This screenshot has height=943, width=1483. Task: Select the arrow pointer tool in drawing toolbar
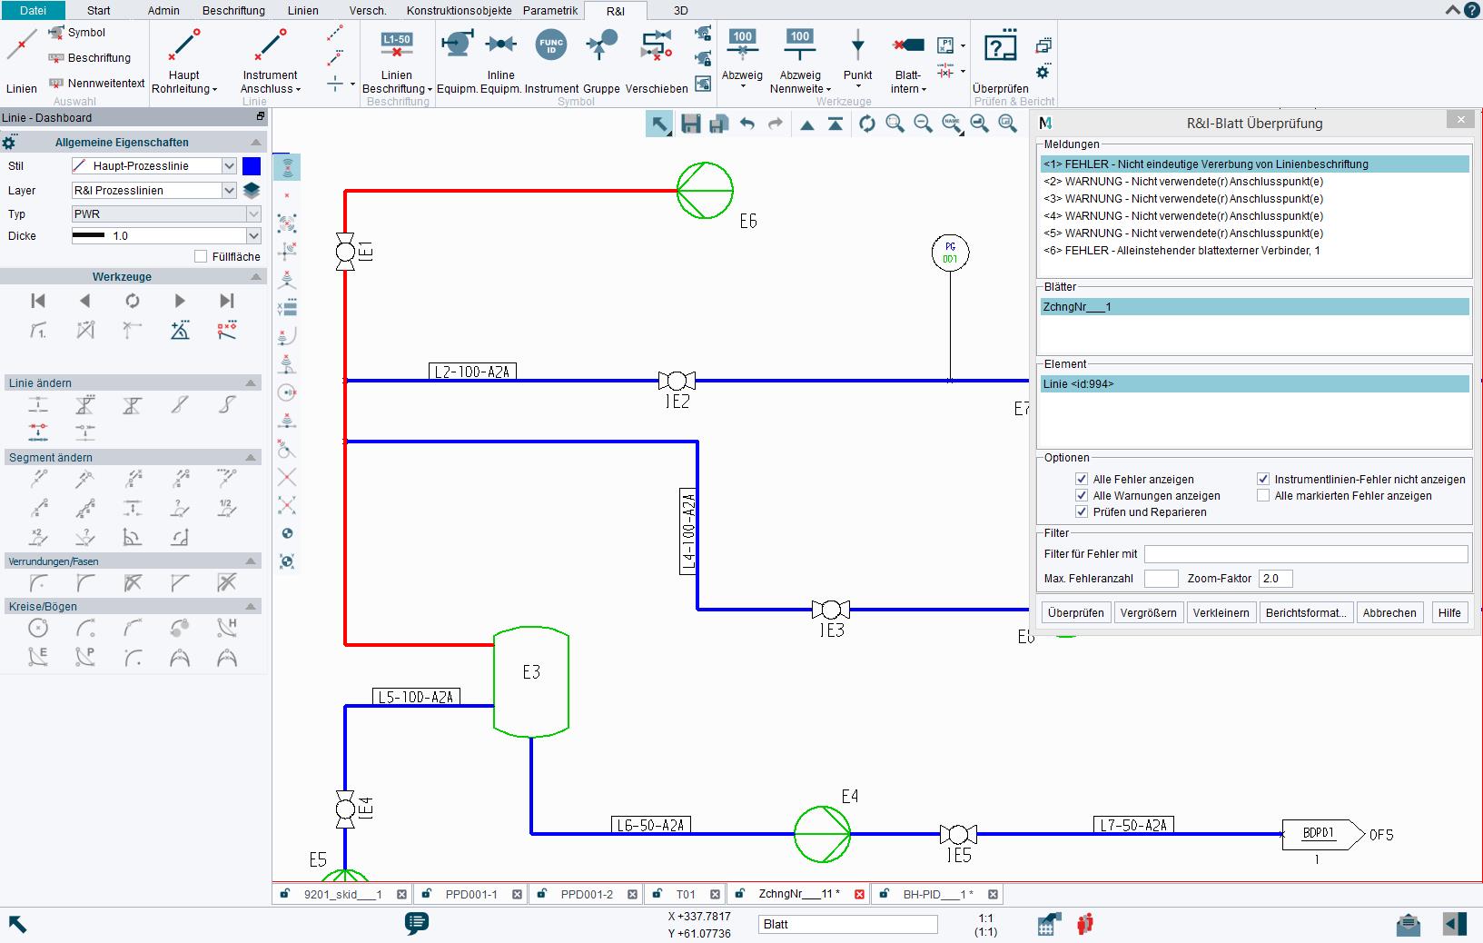(659, 124)
